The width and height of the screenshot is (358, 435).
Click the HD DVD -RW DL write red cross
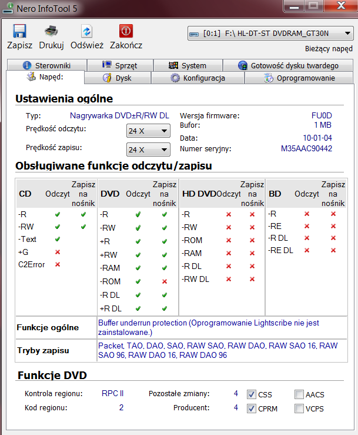click(252, 279)
